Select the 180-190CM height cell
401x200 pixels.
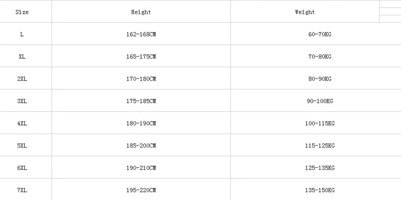tap(141, 124)
